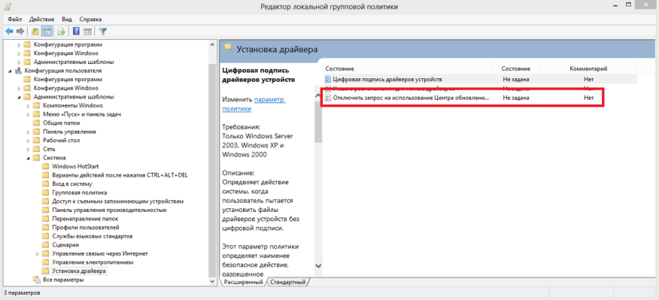Open the policy filter funnel icon
Viewport: 659px width, 300px height.
tap(102, 32)
